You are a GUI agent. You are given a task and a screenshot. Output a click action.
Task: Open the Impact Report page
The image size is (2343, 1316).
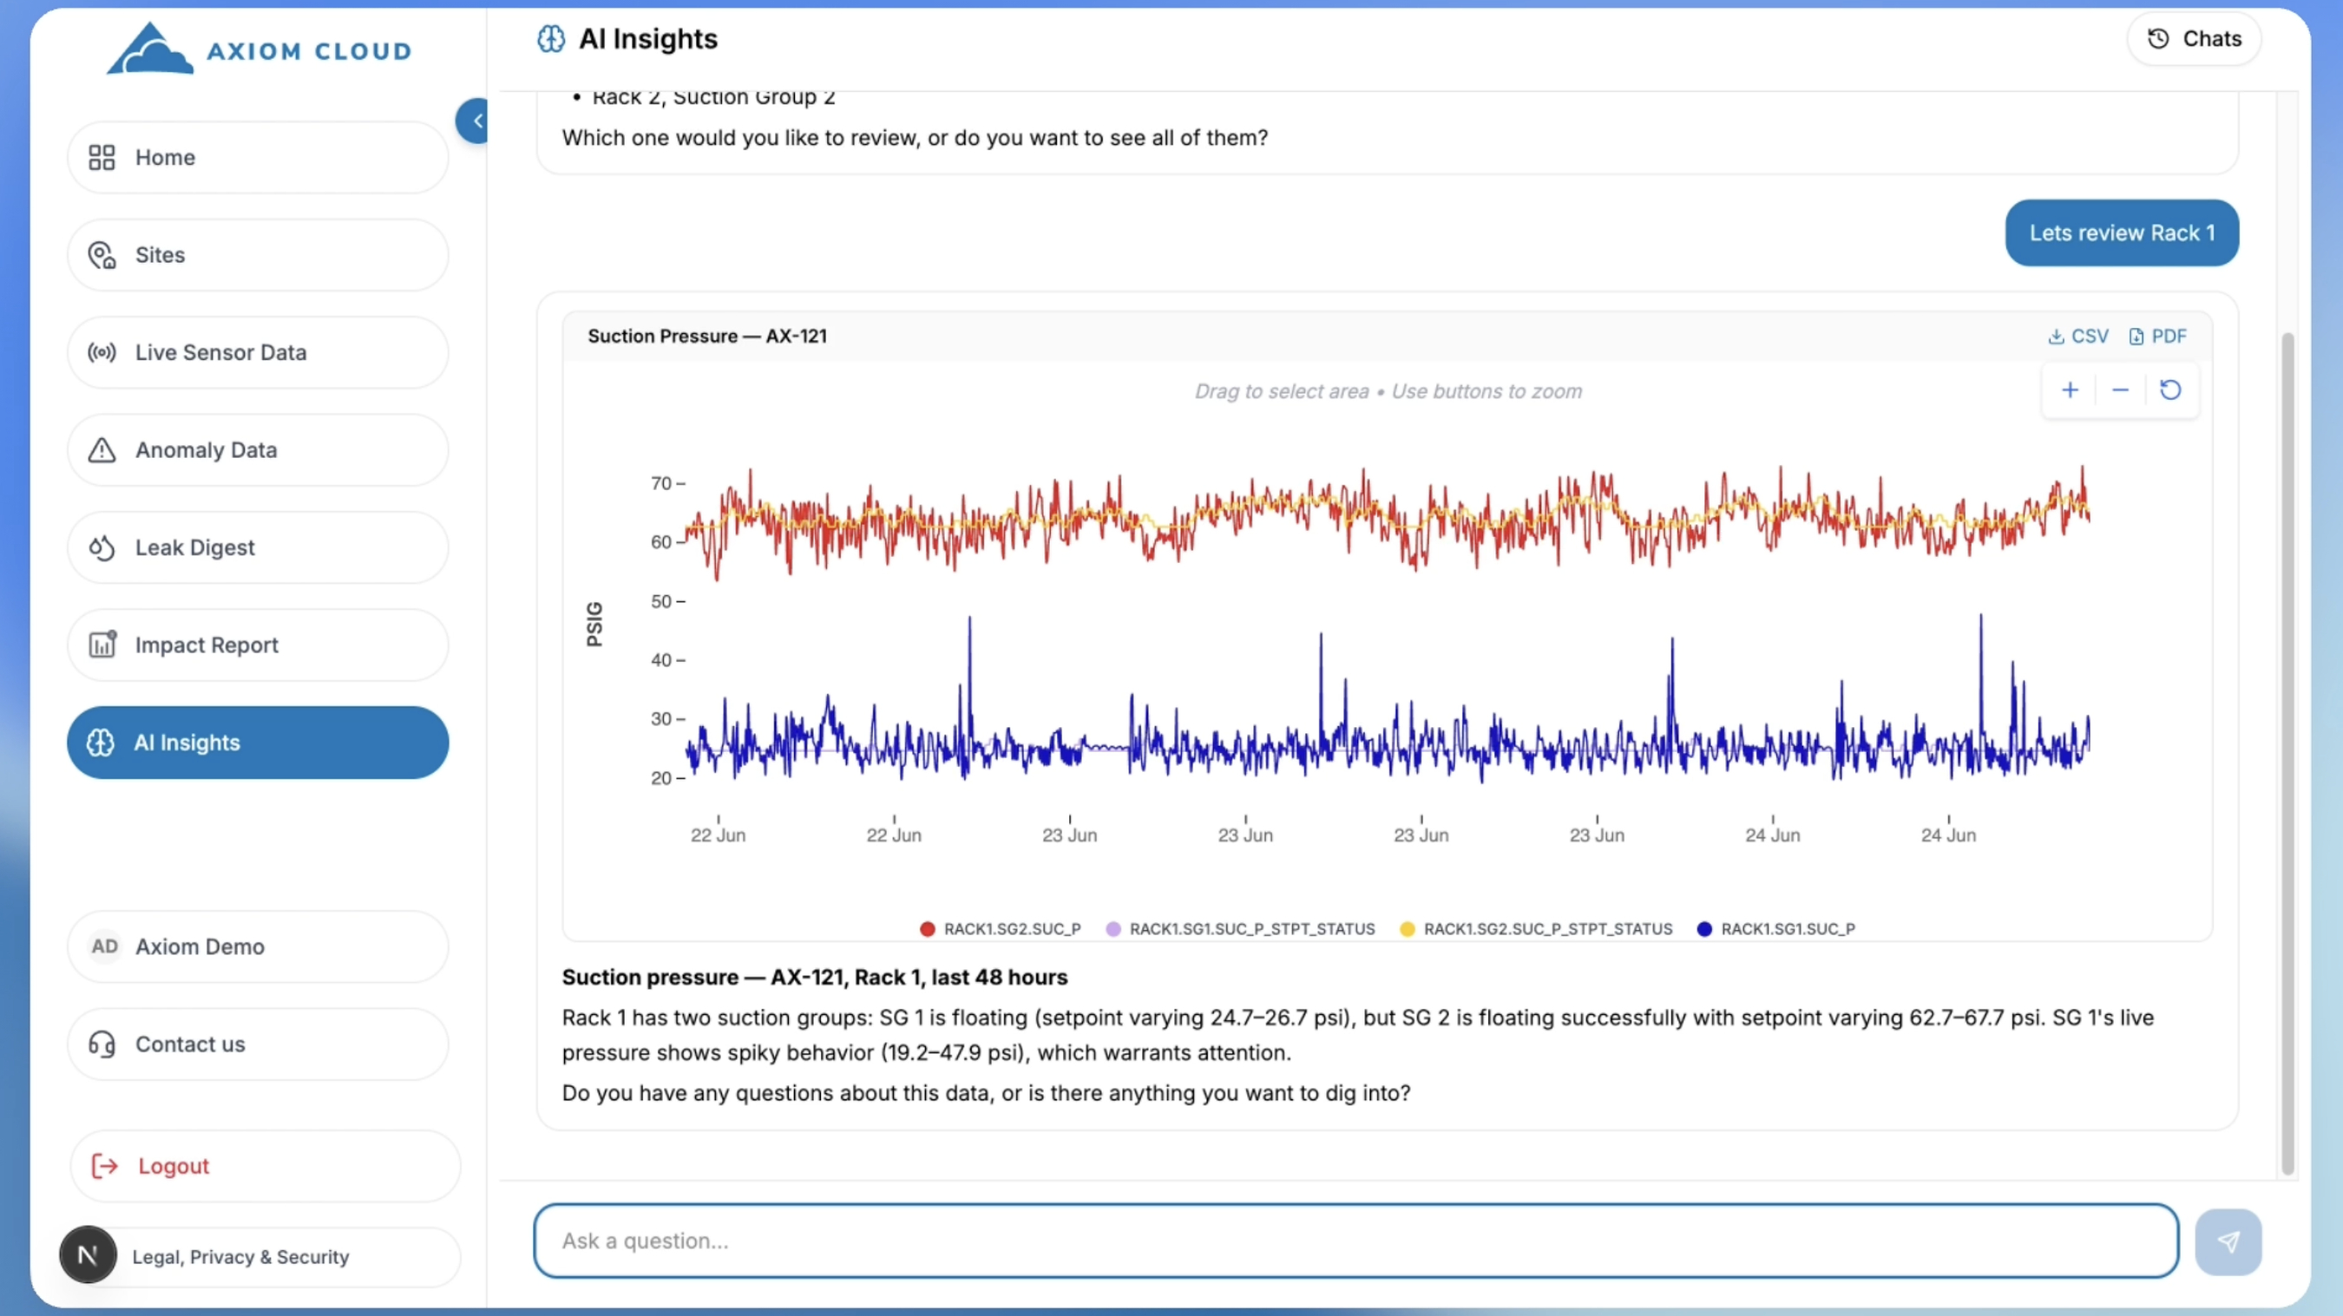[x=259, y=645]
